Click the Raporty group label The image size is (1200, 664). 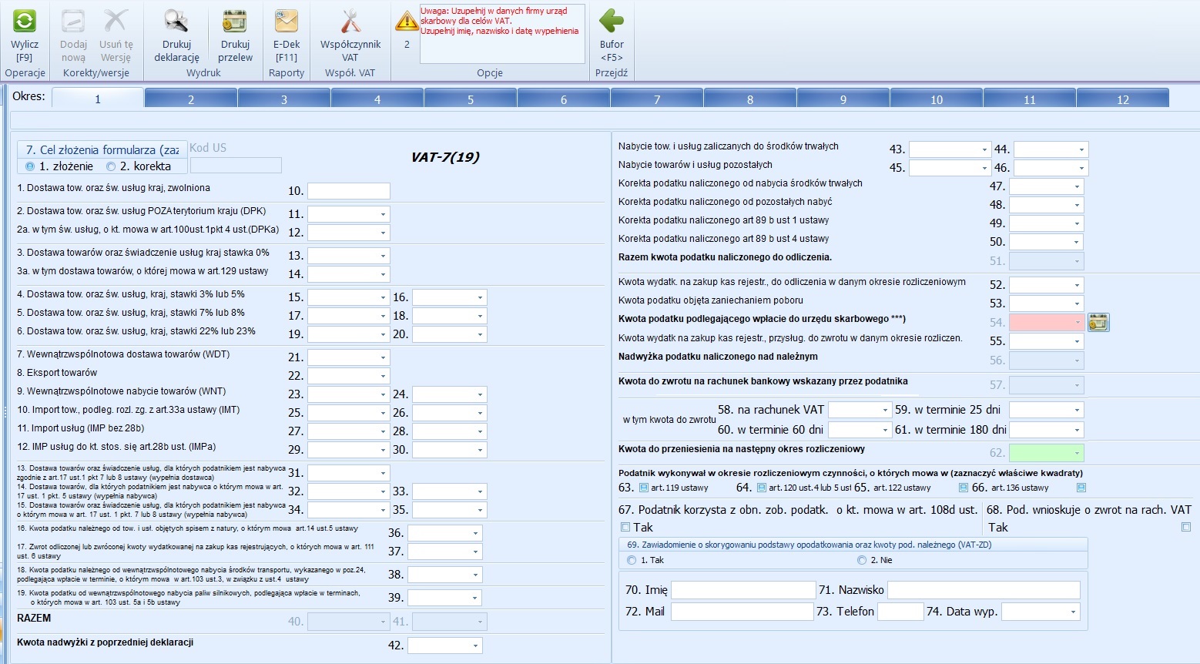[x=287, y=72]
